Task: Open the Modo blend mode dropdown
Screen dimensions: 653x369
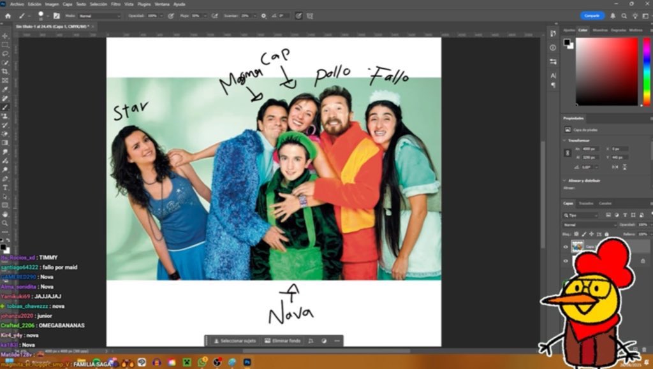Action: 99,16
